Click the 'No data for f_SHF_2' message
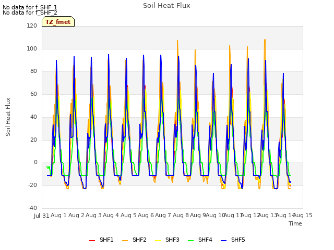The height and width of the screenshot is (250, 334). (30, 12)
